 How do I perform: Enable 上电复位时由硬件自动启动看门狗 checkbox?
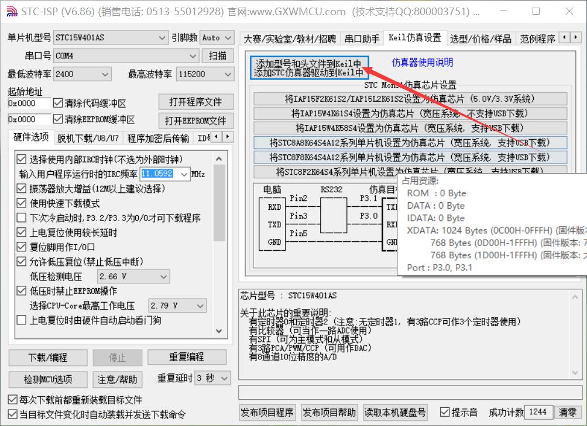(x=21, y=320)
